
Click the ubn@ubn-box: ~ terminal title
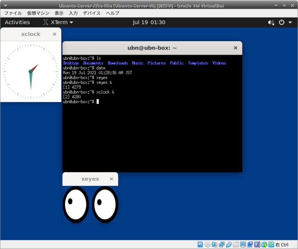pos(152,48)
